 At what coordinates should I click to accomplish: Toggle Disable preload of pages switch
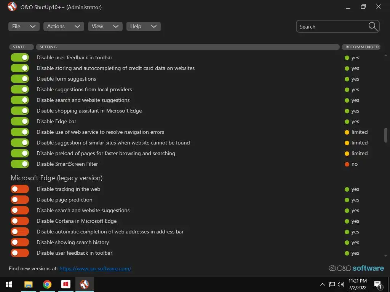pyautogui.click(x=20, y=153)
